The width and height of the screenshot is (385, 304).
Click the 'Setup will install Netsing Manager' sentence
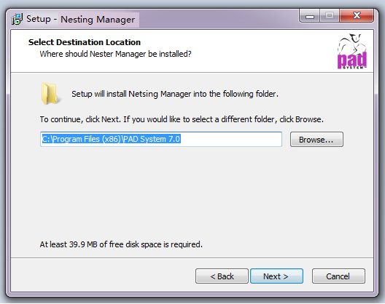pos(175,94)
